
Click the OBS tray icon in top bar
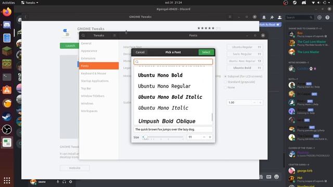(x=286, y=3)
